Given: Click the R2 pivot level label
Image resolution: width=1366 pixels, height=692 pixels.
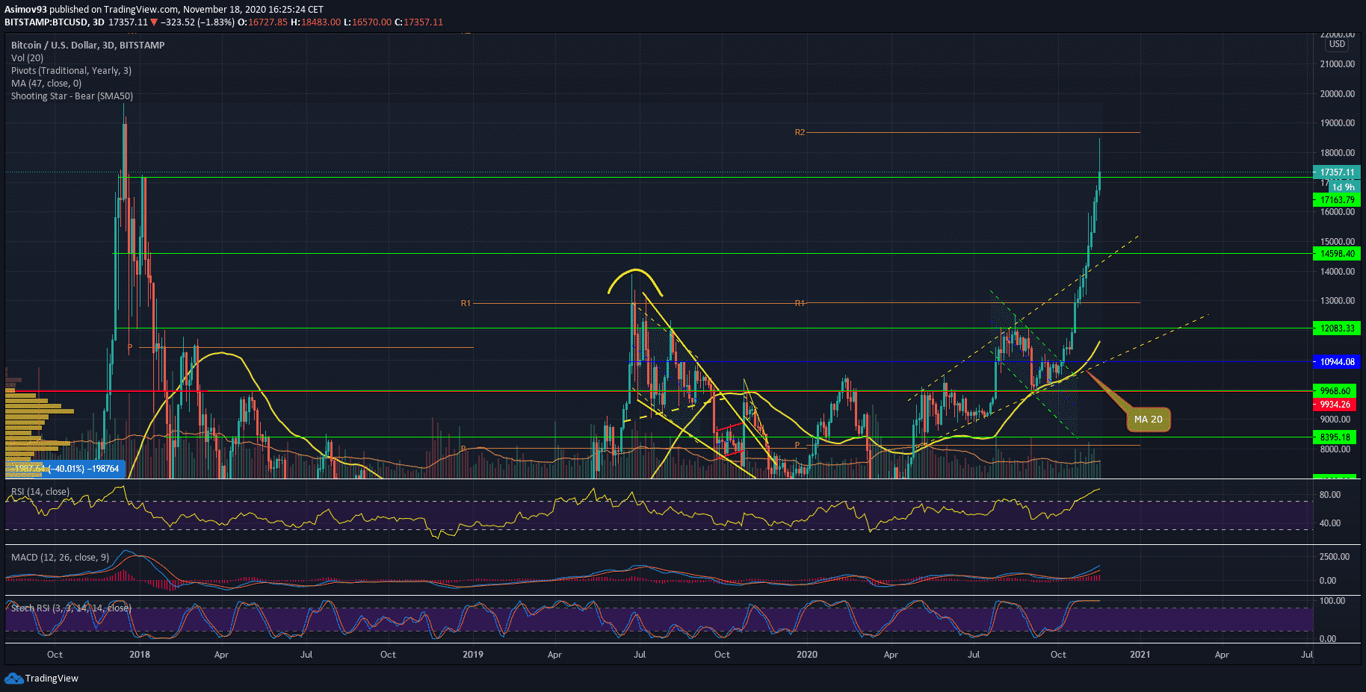Looking at the screenshot, I should point(800,132).
